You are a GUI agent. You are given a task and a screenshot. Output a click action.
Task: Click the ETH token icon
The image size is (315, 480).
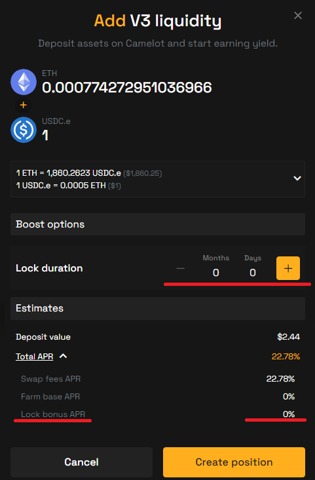24,82
